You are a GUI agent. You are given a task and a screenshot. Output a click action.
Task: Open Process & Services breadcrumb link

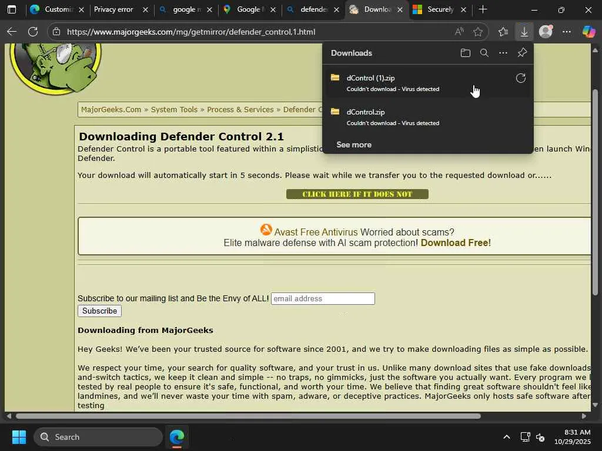tap(240, 110)
